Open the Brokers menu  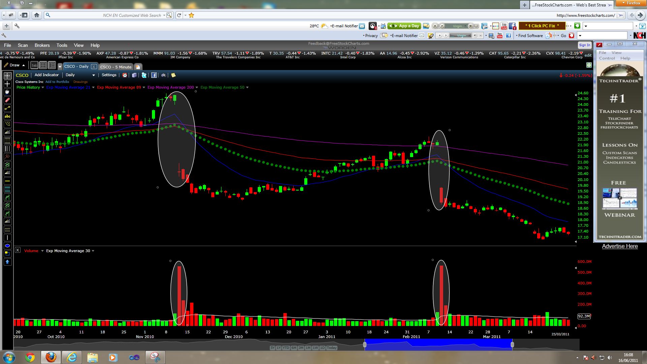pos(42,45)
